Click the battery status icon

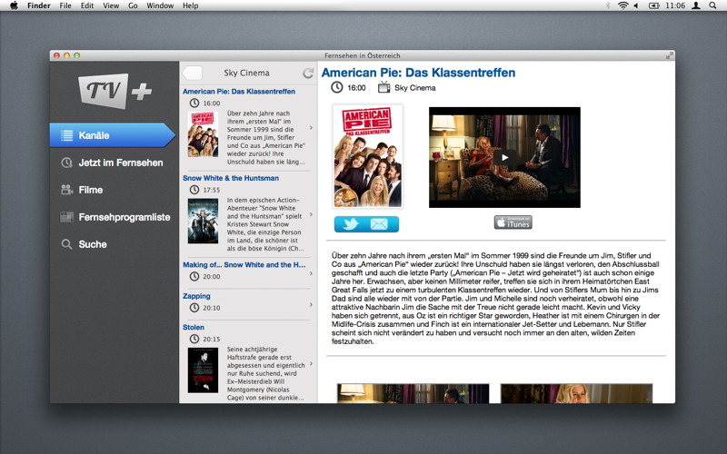(x=653, y=5)
